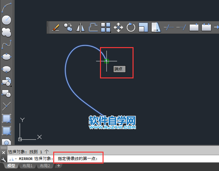Viewport: 219px width, 171px height.
Task: Click the Extend tool
Action: pyautogui.click(x=181, y=27)
